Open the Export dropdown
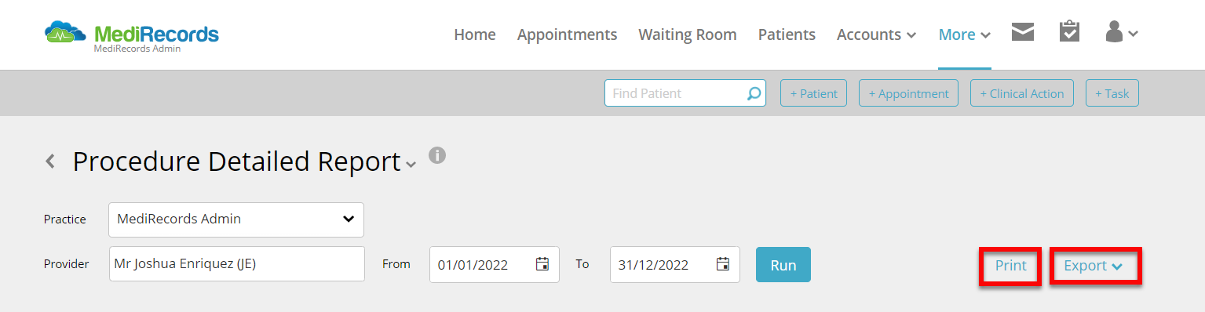The image size is (1205, 312). [1094, 266]
